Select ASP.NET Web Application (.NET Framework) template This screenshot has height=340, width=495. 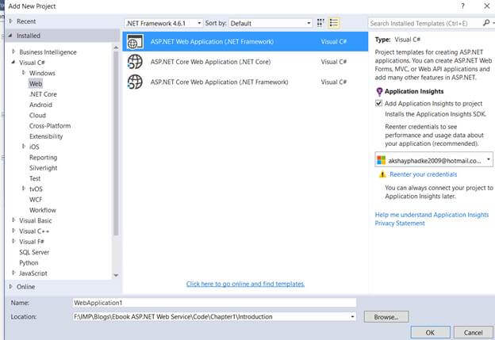(245, 42)
